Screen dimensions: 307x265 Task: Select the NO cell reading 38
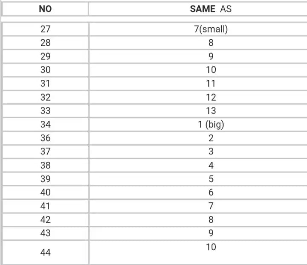tap(45, 165)
